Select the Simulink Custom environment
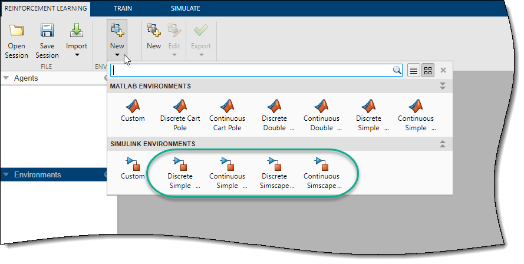This screenshot has width=524, height=264. coord(133,169)
